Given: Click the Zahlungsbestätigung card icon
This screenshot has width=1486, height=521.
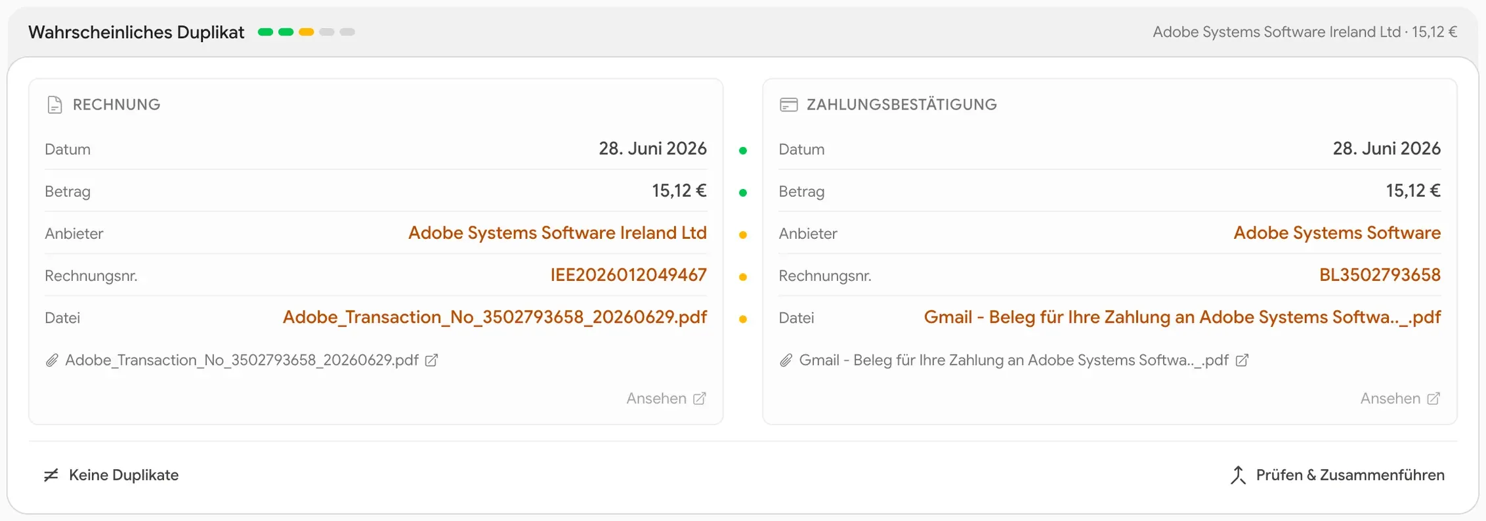Looking at the screenshot, I should point(788,105).
